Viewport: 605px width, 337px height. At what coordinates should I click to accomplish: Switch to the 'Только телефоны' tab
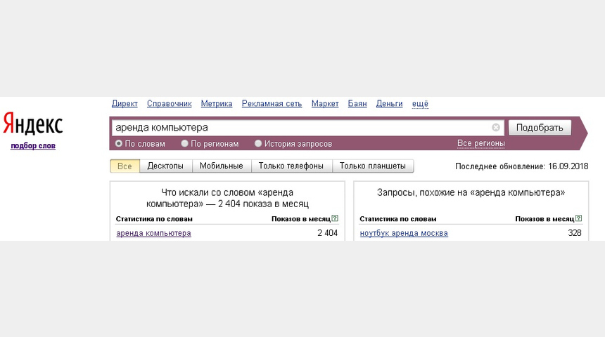(291, 166)
